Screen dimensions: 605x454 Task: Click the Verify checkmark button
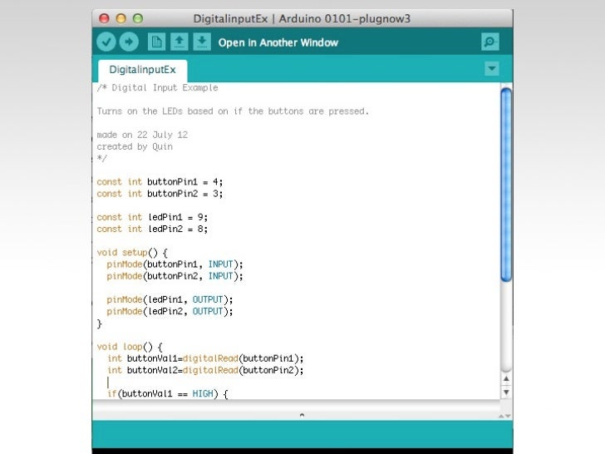pyautogui.click(x=106, y=42)
